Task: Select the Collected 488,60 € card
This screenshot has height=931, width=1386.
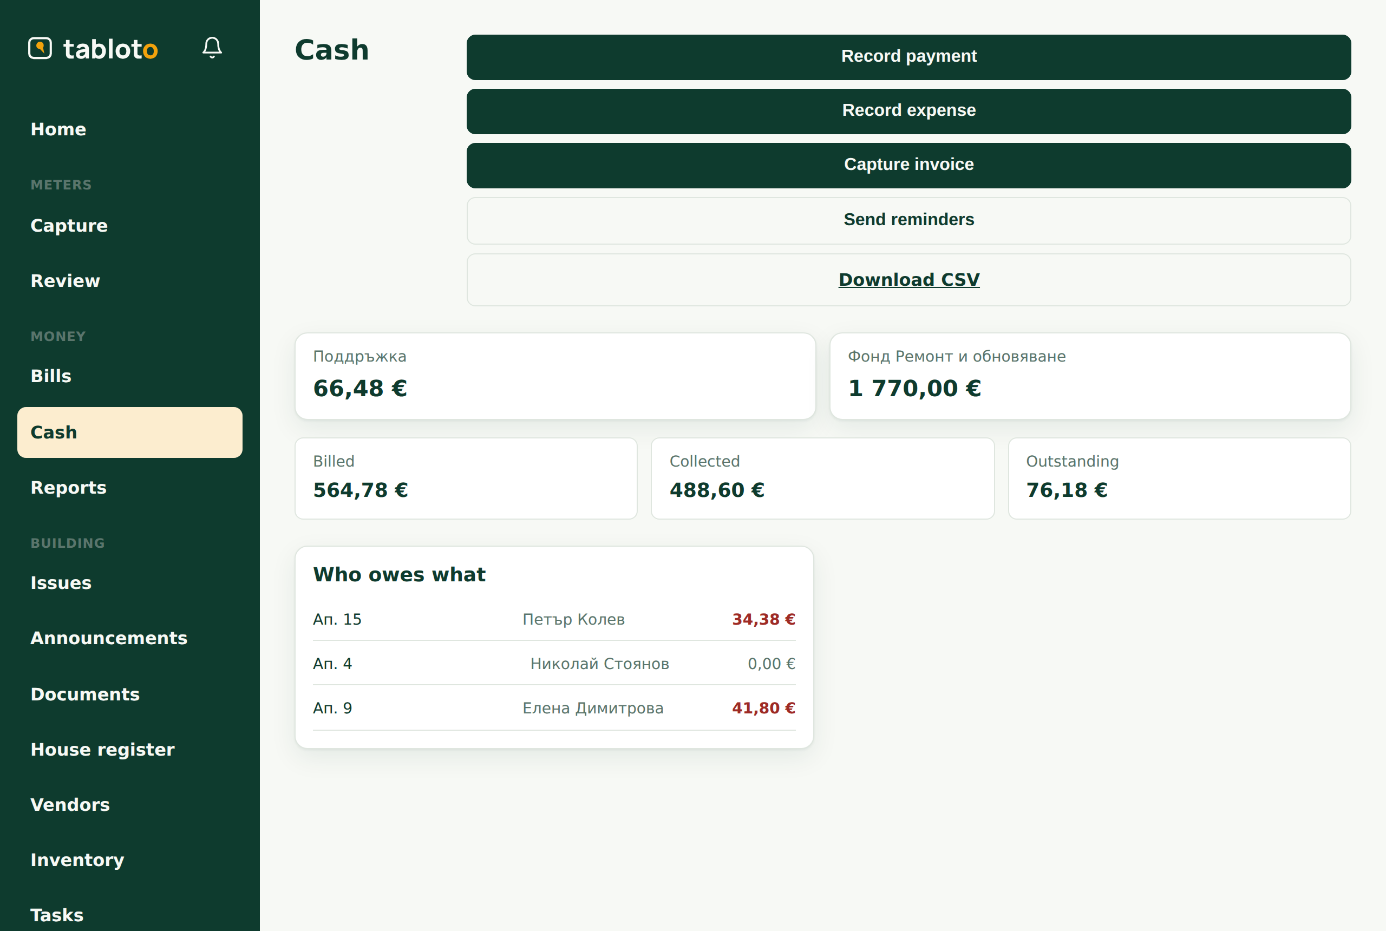Action: coord(822,478)
